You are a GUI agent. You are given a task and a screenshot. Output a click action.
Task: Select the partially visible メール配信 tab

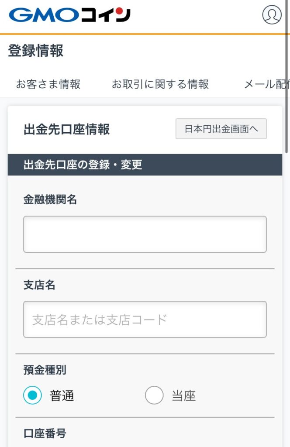pos(266,84)
